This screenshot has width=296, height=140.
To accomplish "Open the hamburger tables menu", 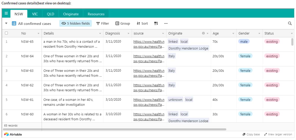I will (6, 13).
